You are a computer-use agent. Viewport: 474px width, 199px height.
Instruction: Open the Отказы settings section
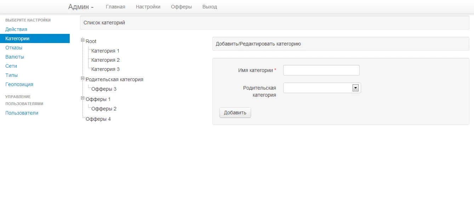pyautogui.click(x=14, y=48)
